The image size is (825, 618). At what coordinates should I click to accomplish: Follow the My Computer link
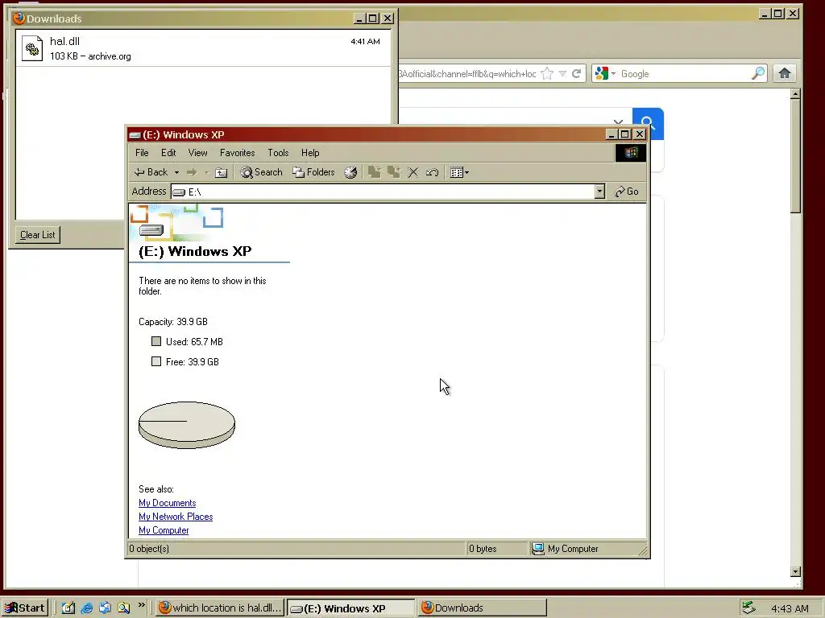[x=164, y=530]
